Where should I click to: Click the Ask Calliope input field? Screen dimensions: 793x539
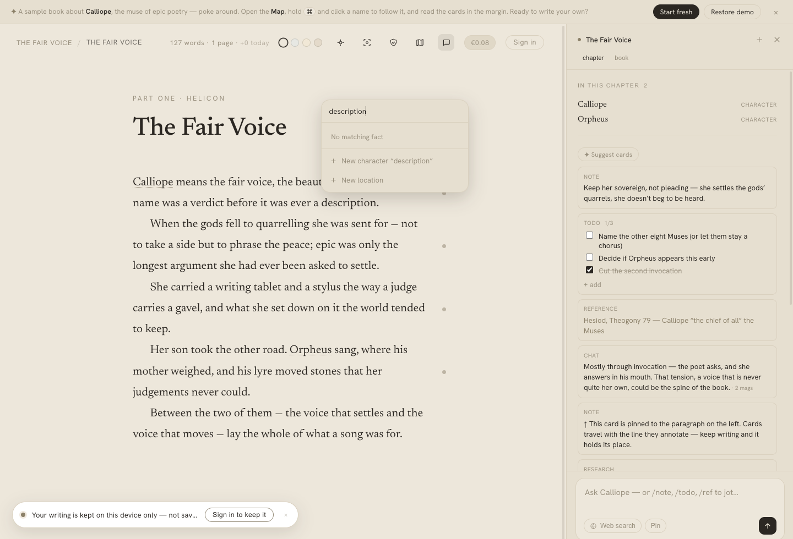pos(680,493)
